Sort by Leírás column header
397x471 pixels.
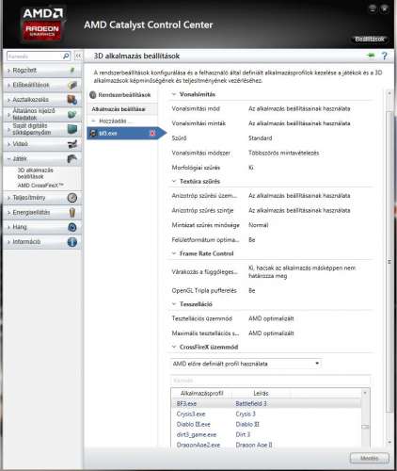pos(261,393)
